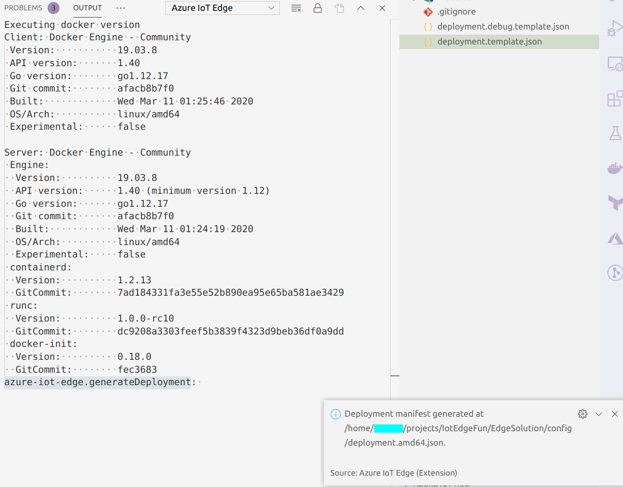Click the azure-iot-edge.generateDeployment line

100,382
